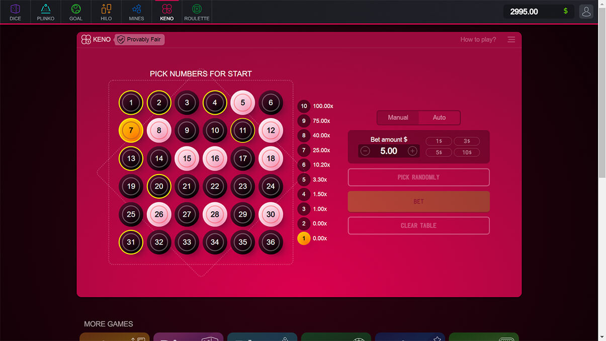Open the Dice game icon

[x=15, y=12]
